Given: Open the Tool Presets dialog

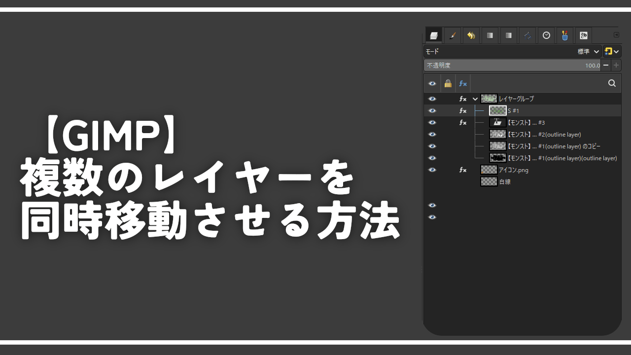Looking at the screenshot, I should [564, 35].
